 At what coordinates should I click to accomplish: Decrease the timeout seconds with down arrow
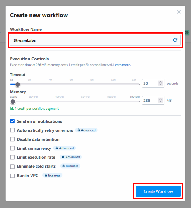pyautogui.click(x=160, y=84)
